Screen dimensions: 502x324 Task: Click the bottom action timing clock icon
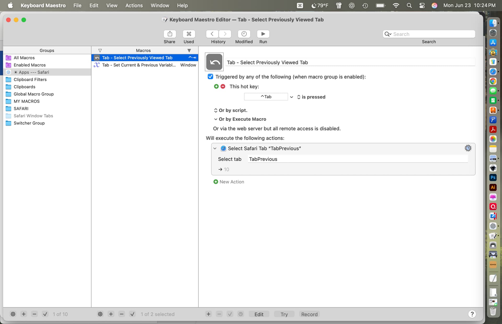(241, 314)
